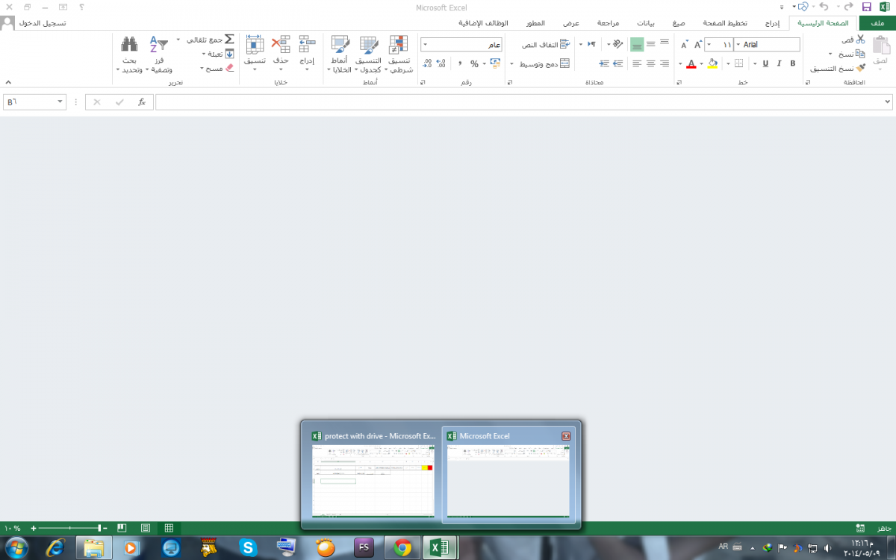Screen dimensions: 896x560
Task: Toggle Middle Align vertical alignment
Action: (650, 45)
